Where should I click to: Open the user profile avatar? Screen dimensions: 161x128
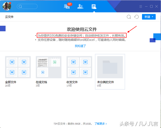[x=7, y=6]
